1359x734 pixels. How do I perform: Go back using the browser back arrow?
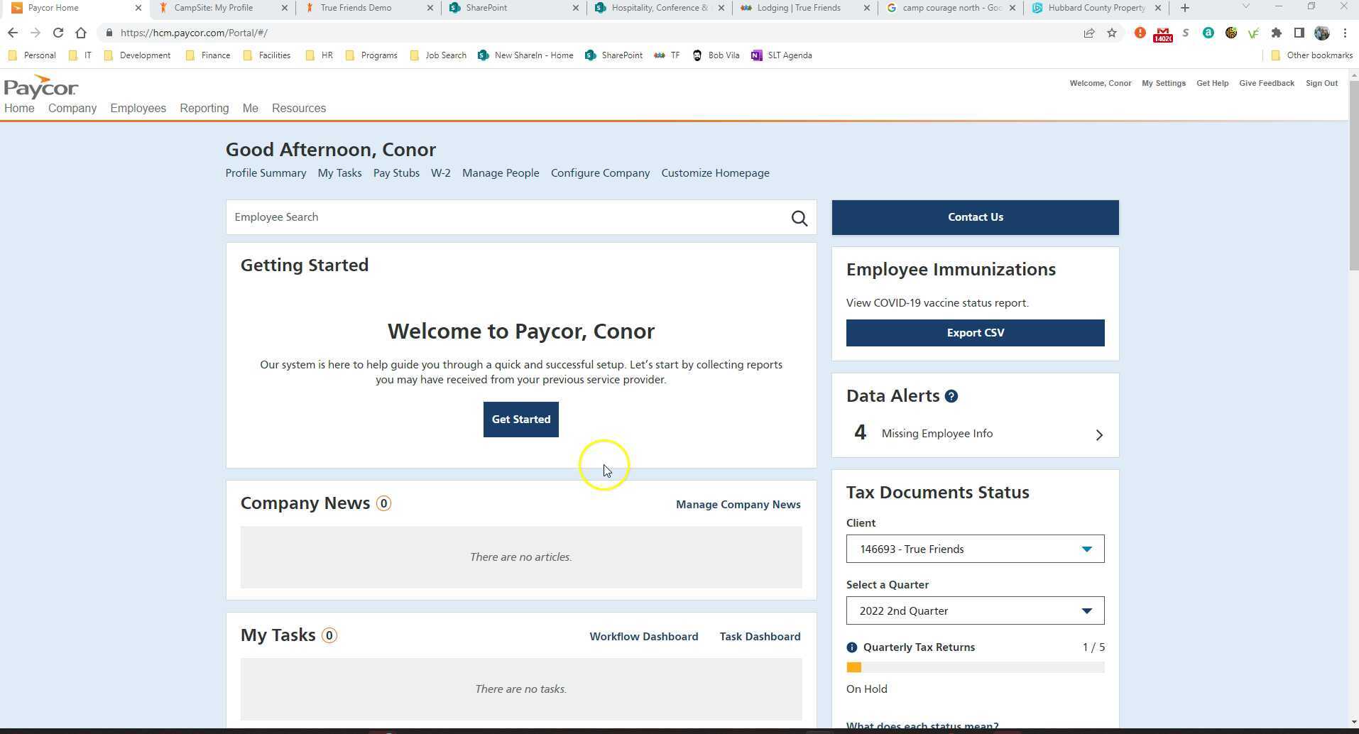point(12,33)
